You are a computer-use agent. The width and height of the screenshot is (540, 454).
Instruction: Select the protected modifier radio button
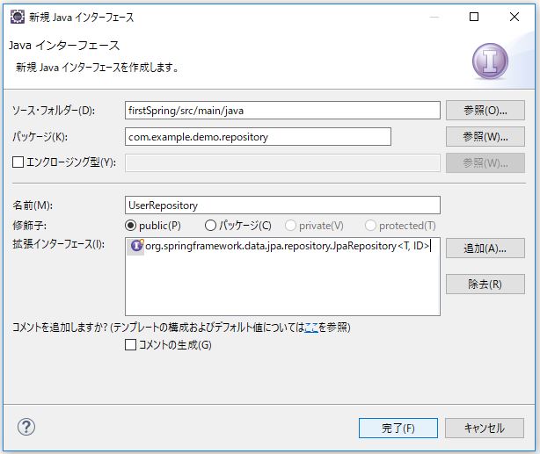pos(370,226)
